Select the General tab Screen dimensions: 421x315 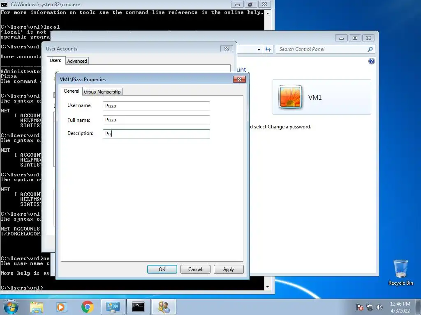tap(72, 91)
